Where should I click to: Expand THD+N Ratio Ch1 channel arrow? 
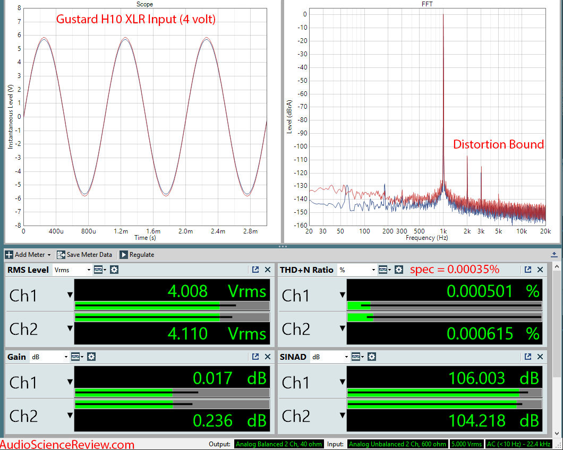click(343, 295)
